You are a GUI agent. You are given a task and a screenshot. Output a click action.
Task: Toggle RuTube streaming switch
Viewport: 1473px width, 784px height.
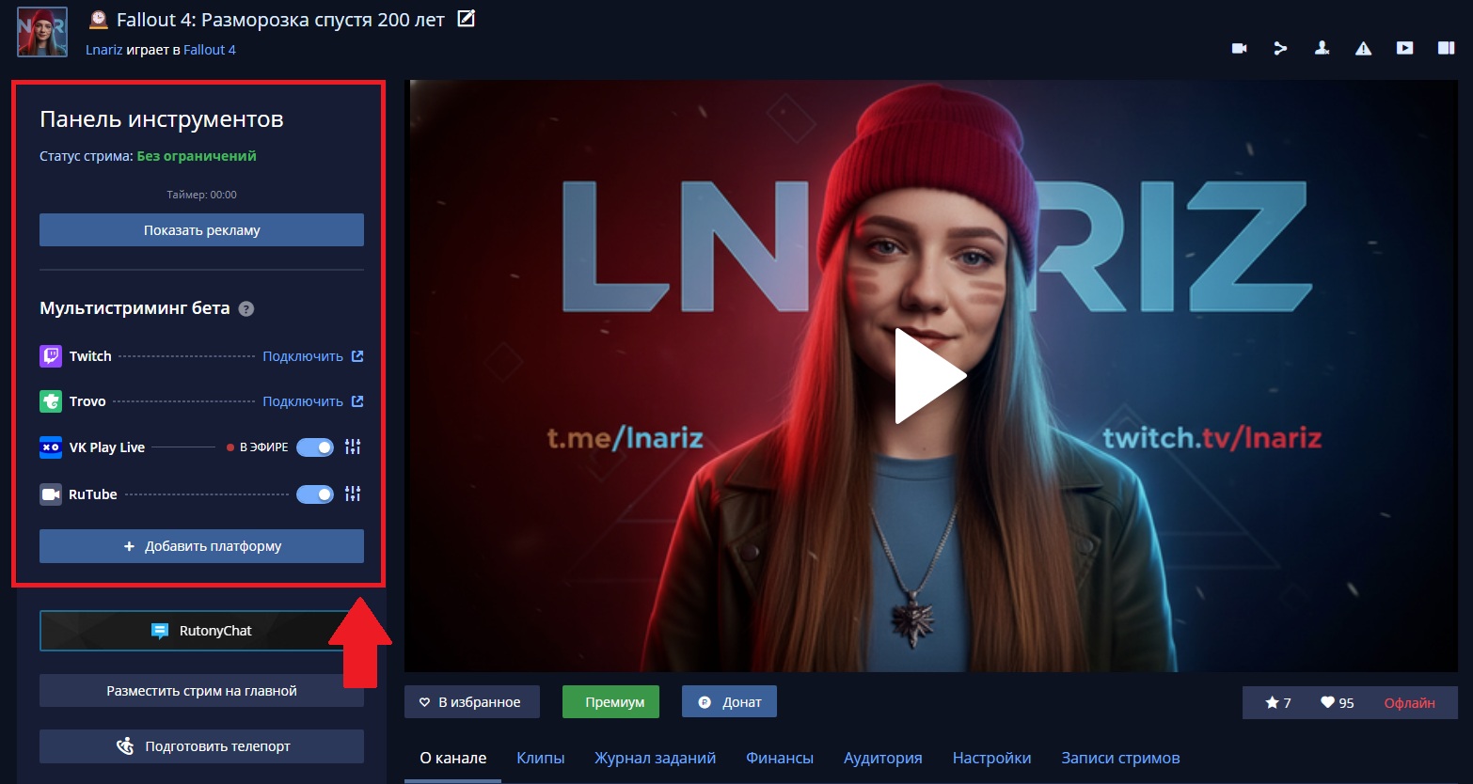point(315,494)
